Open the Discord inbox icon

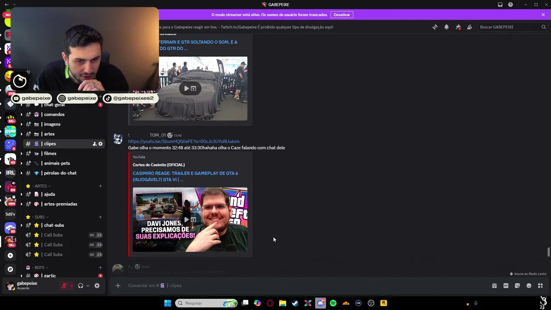500,5
